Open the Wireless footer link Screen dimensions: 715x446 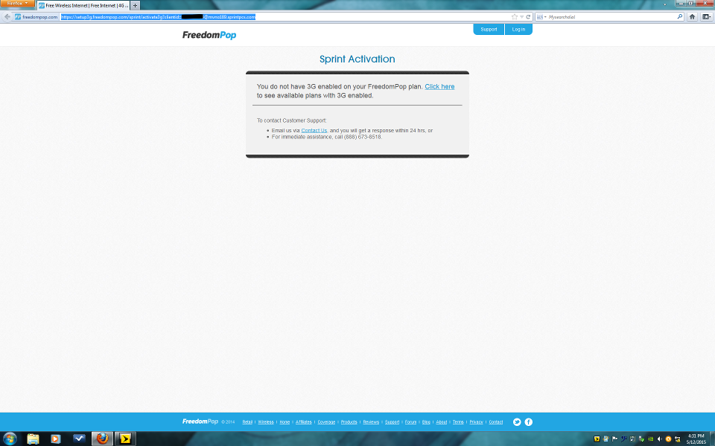coord(266,422)
